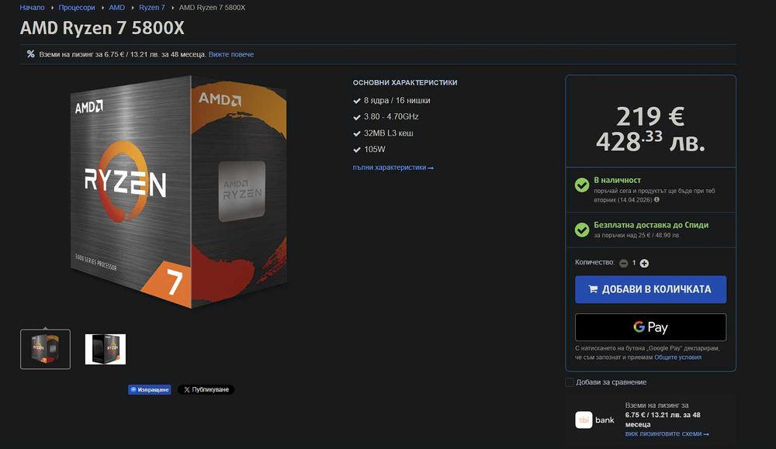Click the percent leasing icon

coord(31,54)
